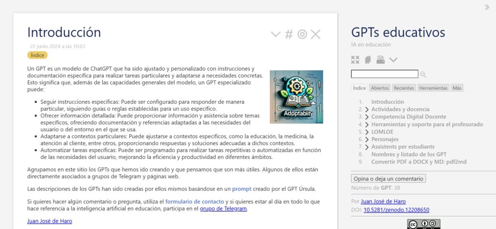Click the IA en educación subtitle
Viewport: 496px width, 229px height.
point(371,45)
